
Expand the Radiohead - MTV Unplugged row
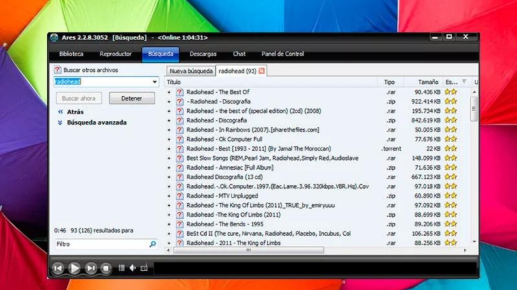(x=169, y=196)
